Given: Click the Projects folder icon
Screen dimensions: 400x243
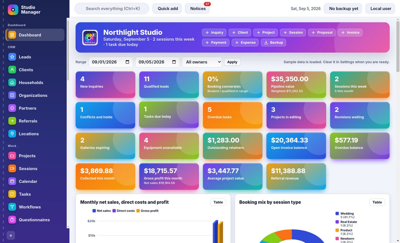Looking at the screenshot, I should 12,156.
